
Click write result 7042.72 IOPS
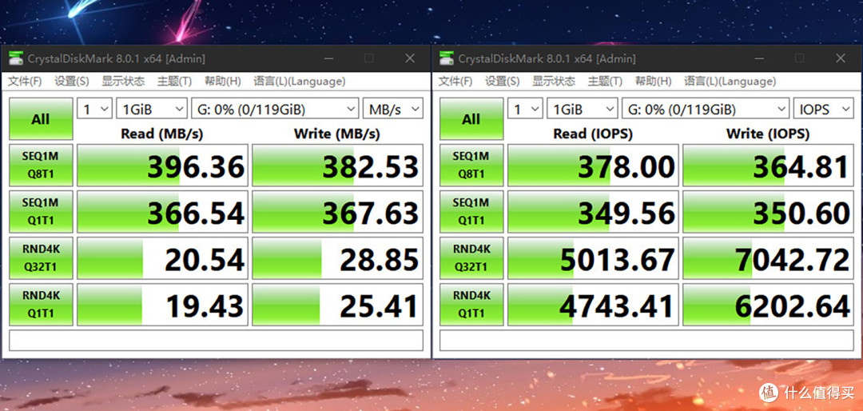tap(768, 257)
